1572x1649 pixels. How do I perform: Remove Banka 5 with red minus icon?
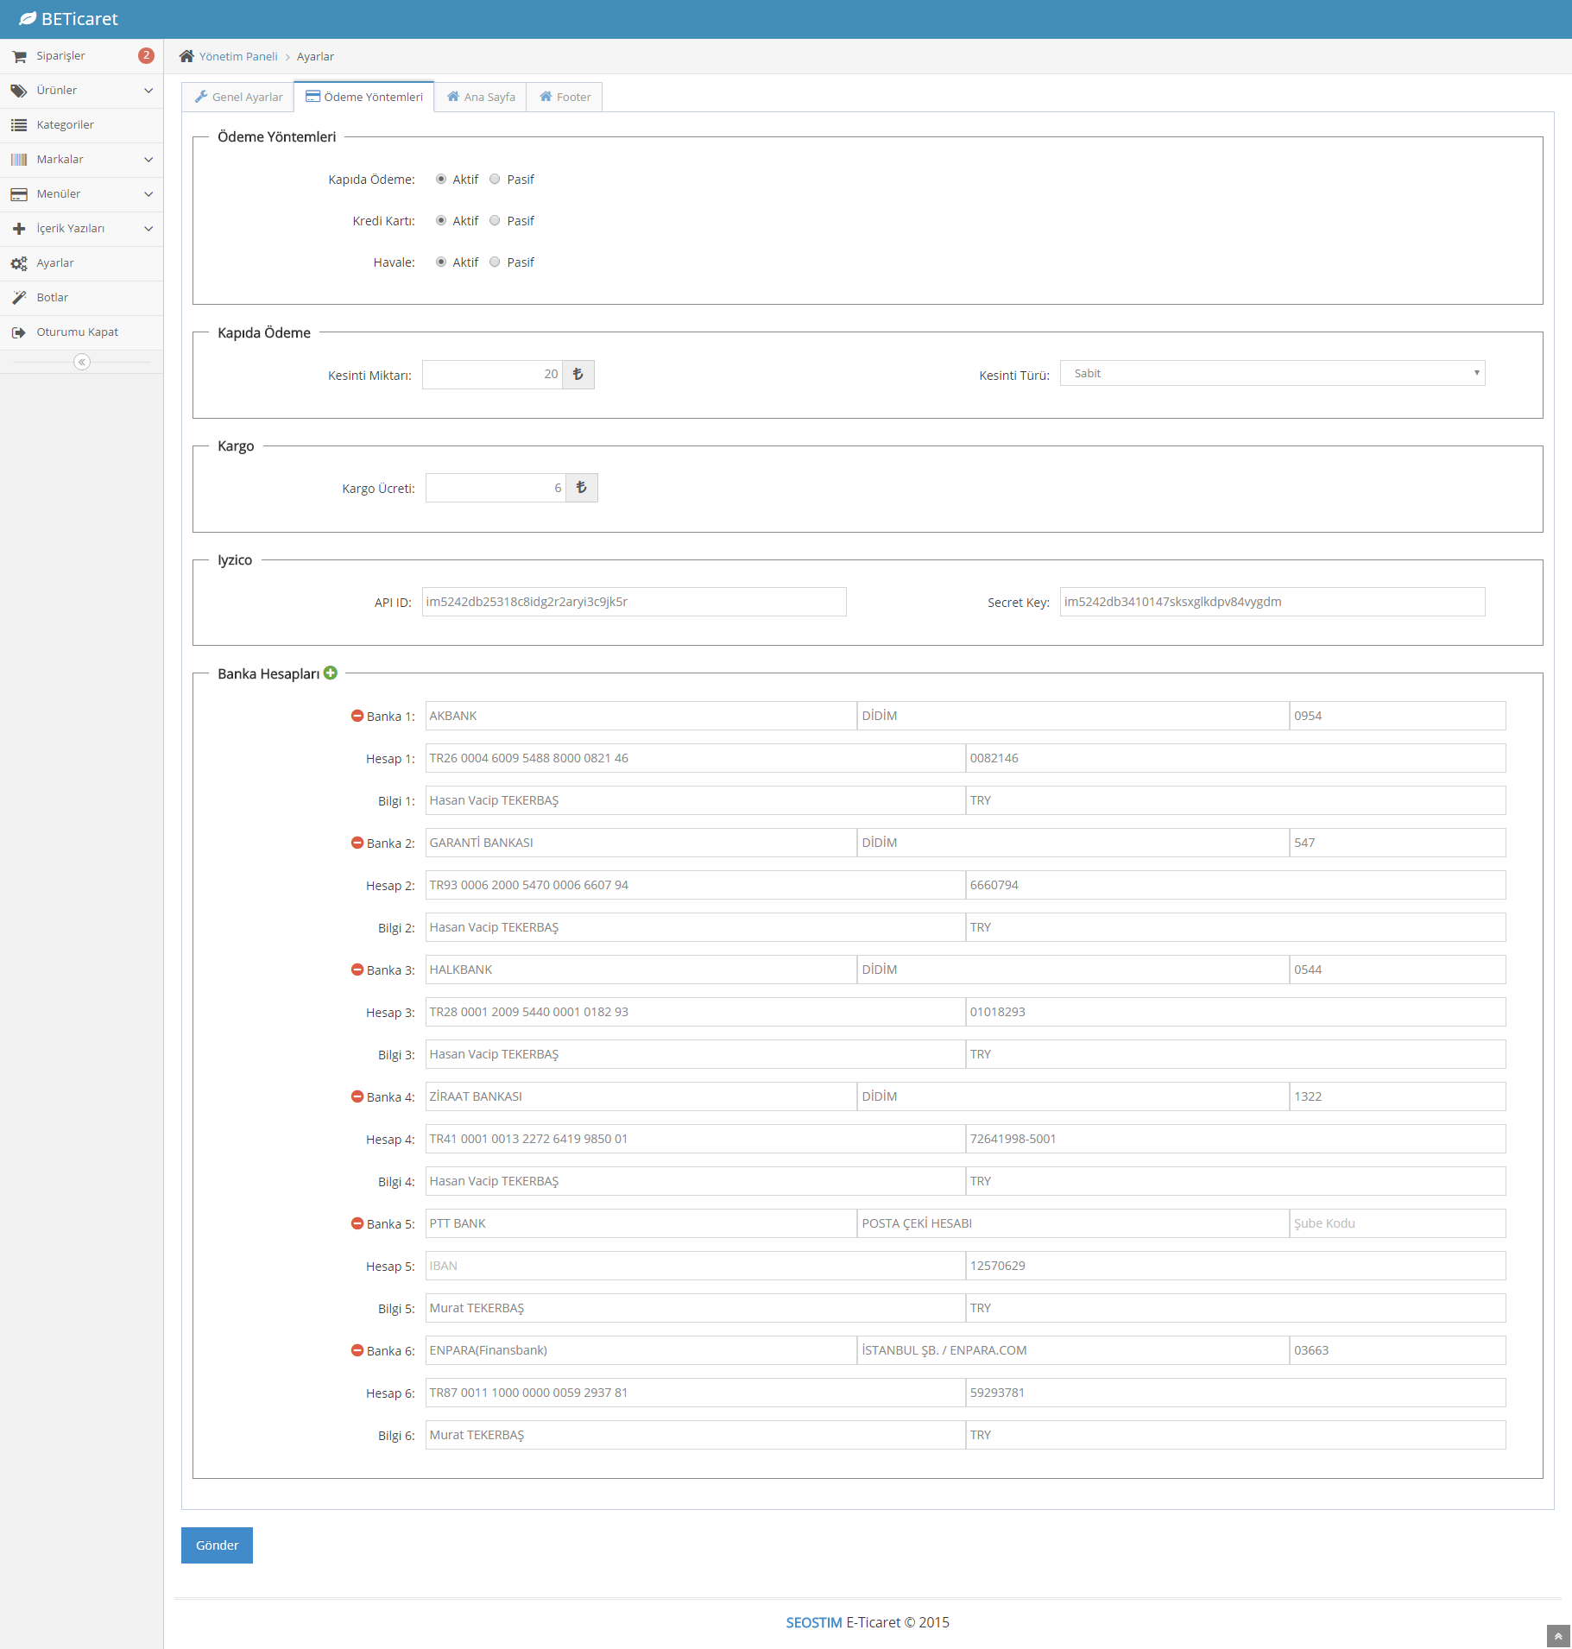coord(357,1223)
